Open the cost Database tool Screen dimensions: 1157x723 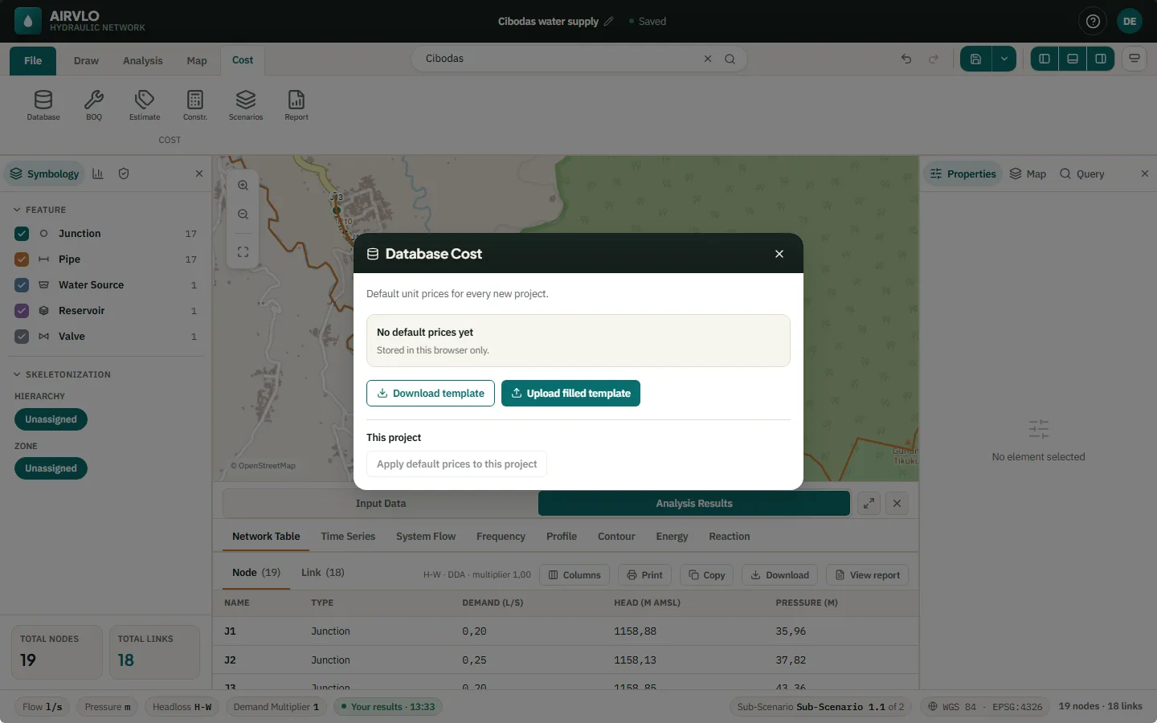click(43, 105)
